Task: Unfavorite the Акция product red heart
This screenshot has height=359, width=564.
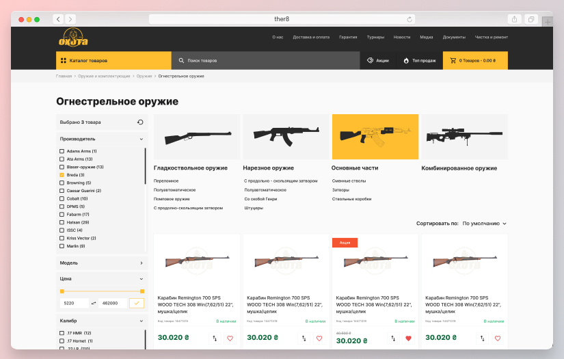Action: (408, 338)
